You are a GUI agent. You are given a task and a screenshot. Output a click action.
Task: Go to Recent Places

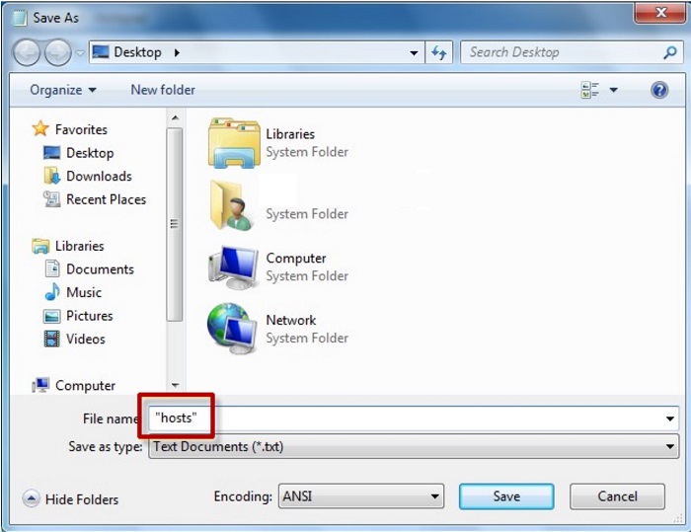point(106,199)
